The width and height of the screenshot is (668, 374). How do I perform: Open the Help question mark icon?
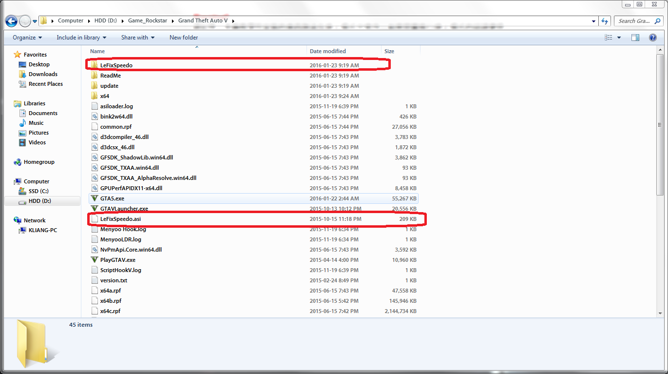click(x=653, y=38)
